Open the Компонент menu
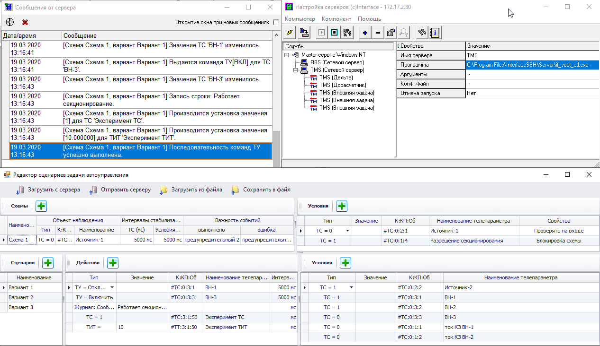The width and height of the screenshot is (600, 346). click(x=336, y=19)
